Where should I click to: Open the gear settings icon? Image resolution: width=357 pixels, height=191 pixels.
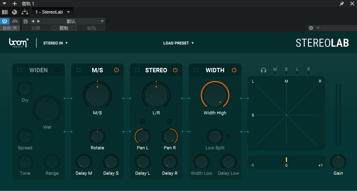(x=311, y=28)
